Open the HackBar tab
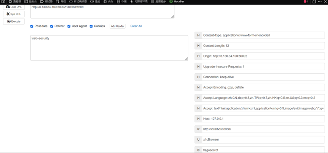The height and width of the screenshot is (153, 328). [176, 2]
